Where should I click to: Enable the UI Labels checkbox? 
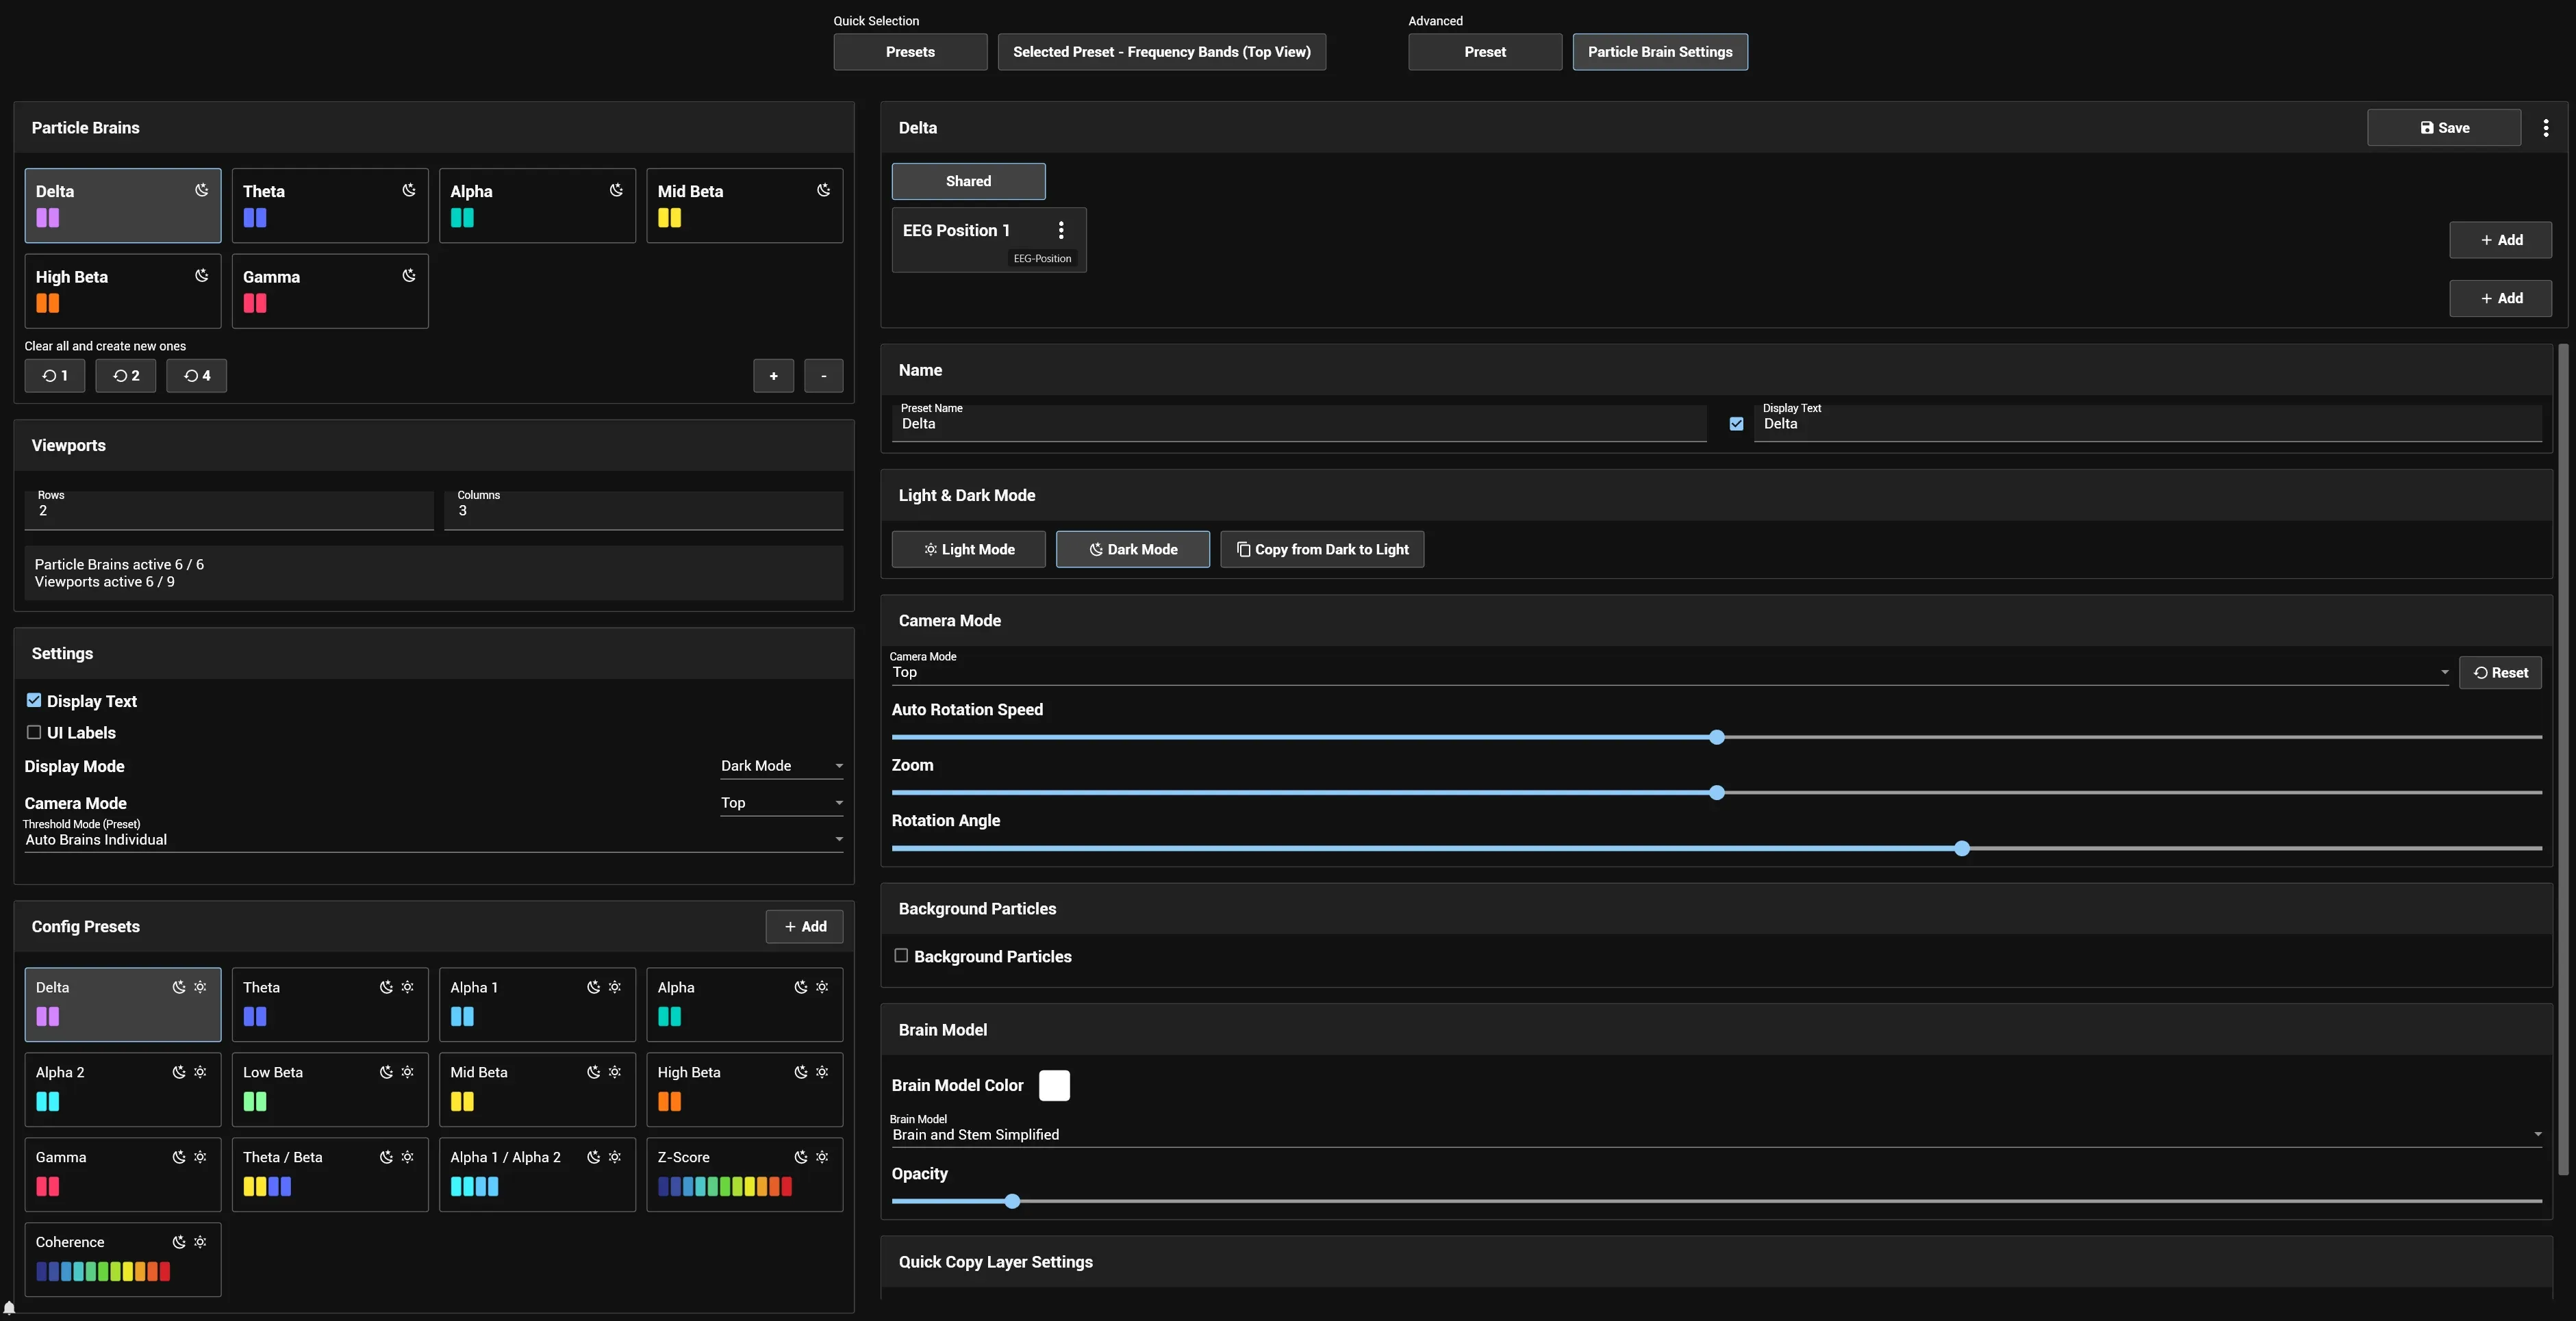pos(34,732)
